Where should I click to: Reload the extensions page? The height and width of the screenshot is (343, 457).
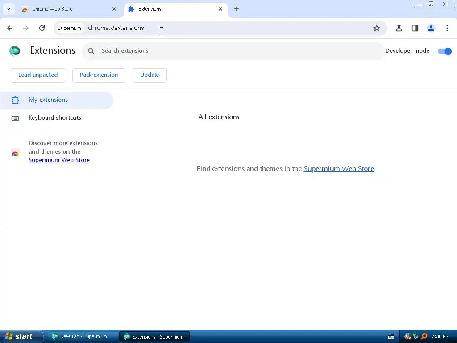(42, 28)
